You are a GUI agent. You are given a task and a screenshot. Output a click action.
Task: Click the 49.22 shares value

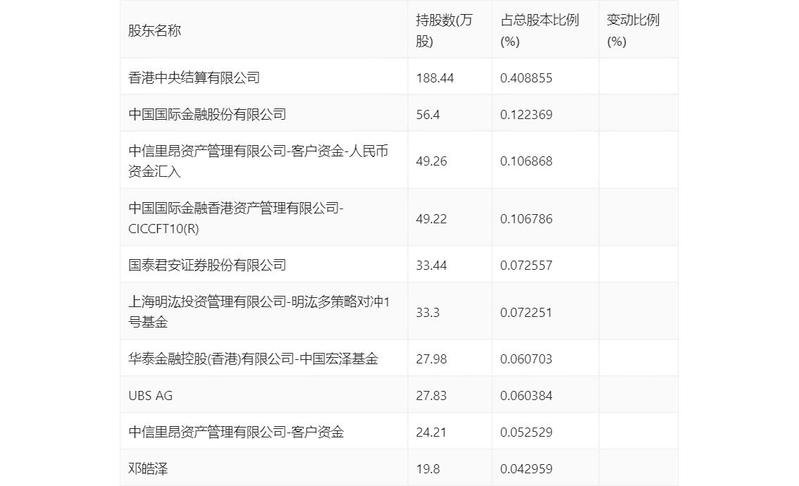click(x=431, y=219)
